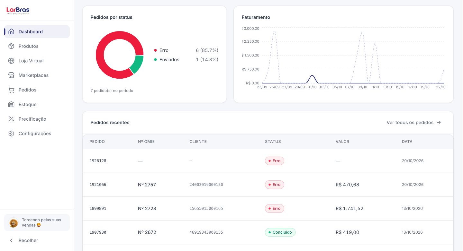Click order number 1921066

click(98, 185)
